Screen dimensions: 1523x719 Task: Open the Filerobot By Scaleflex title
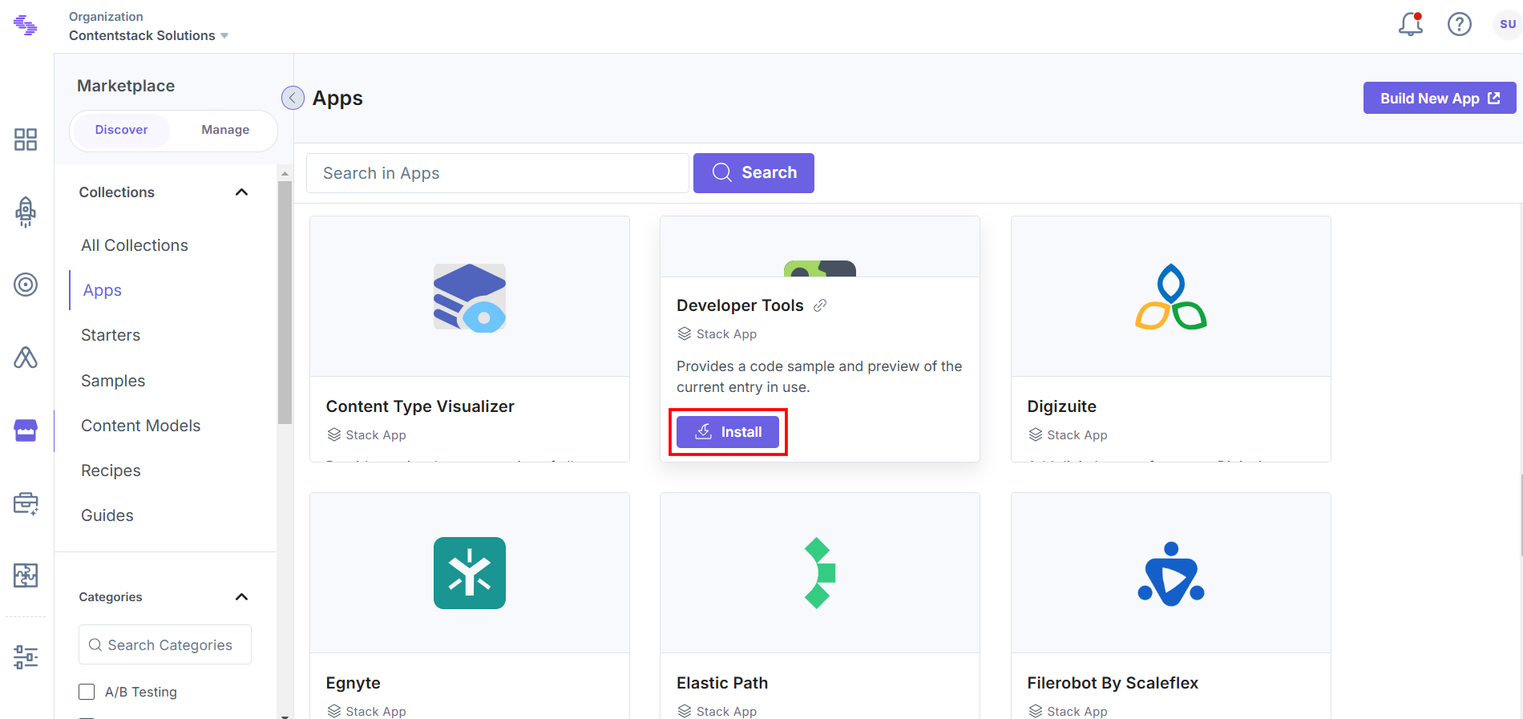pyautogui.click(x=1113, y=683)
